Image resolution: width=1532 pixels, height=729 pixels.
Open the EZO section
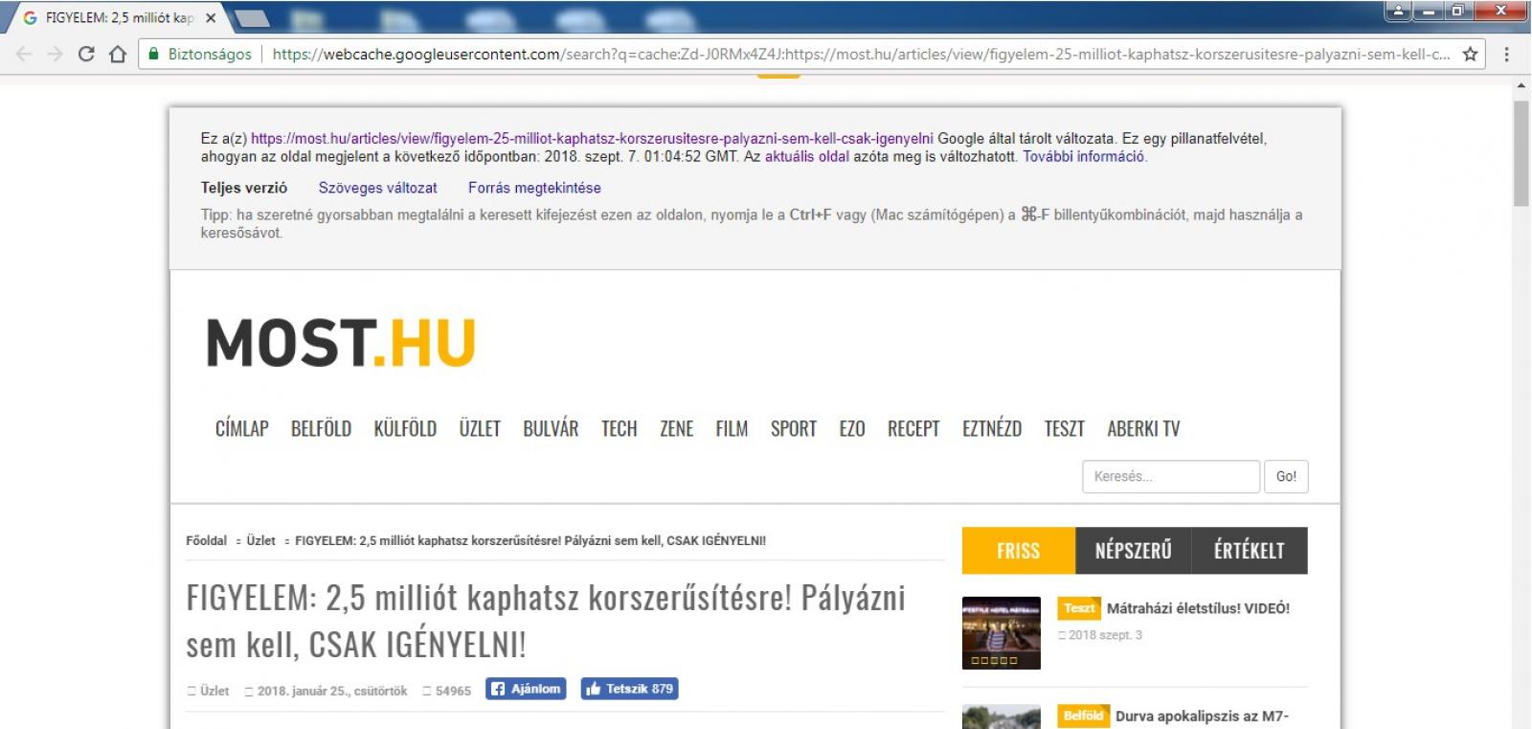(852, 428)
